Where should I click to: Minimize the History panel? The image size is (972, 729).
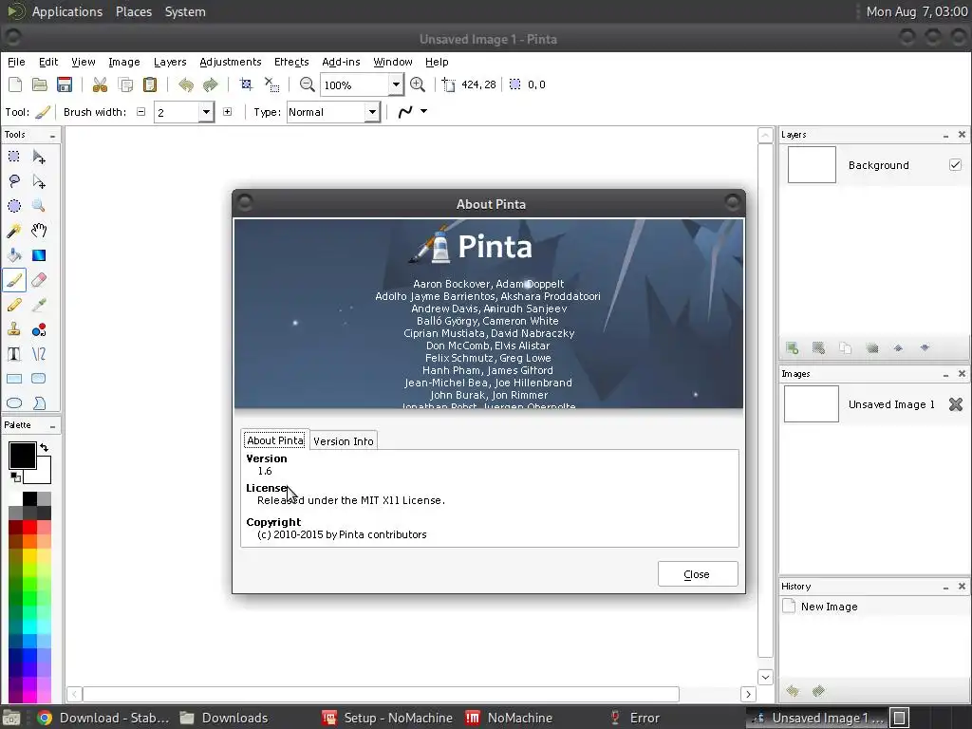[946, 587]
